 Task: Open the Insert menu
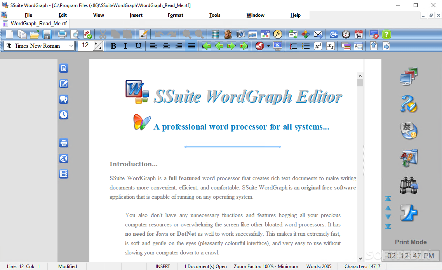136,15
